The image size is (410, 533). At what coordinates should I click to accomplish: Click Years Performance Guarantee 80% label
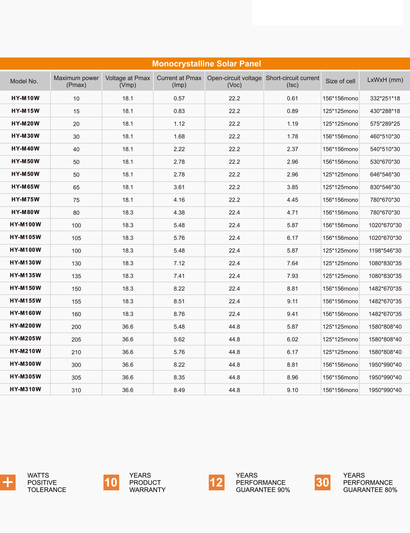tap(370, 483)
